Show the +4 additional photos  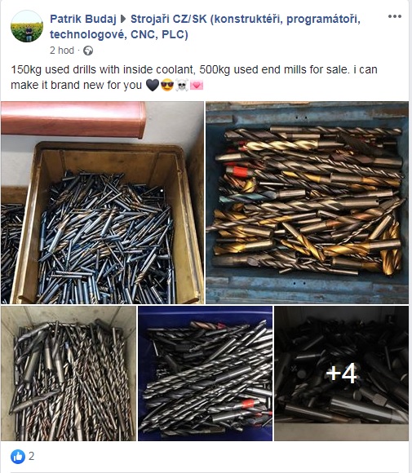[x=341, y=374]
